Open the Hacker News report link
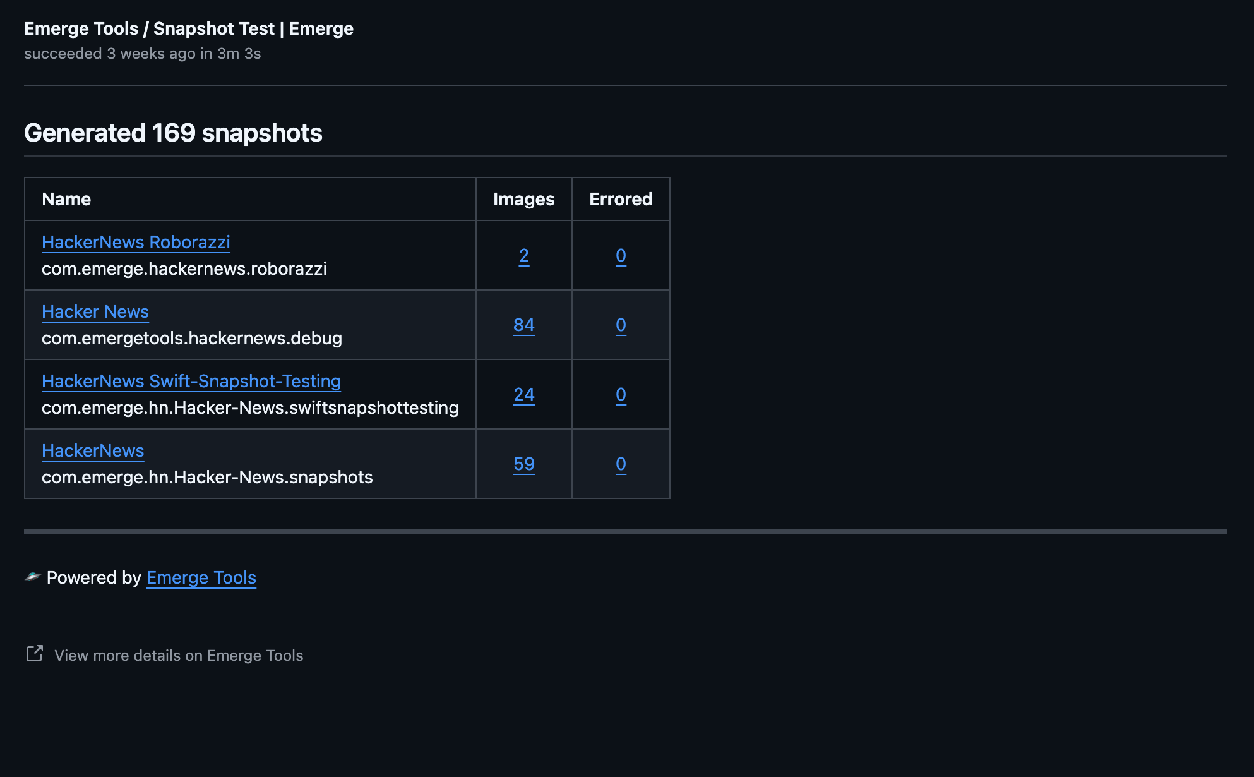The height and width of the screenshot is (777, 1254). (x=95, y=311)
